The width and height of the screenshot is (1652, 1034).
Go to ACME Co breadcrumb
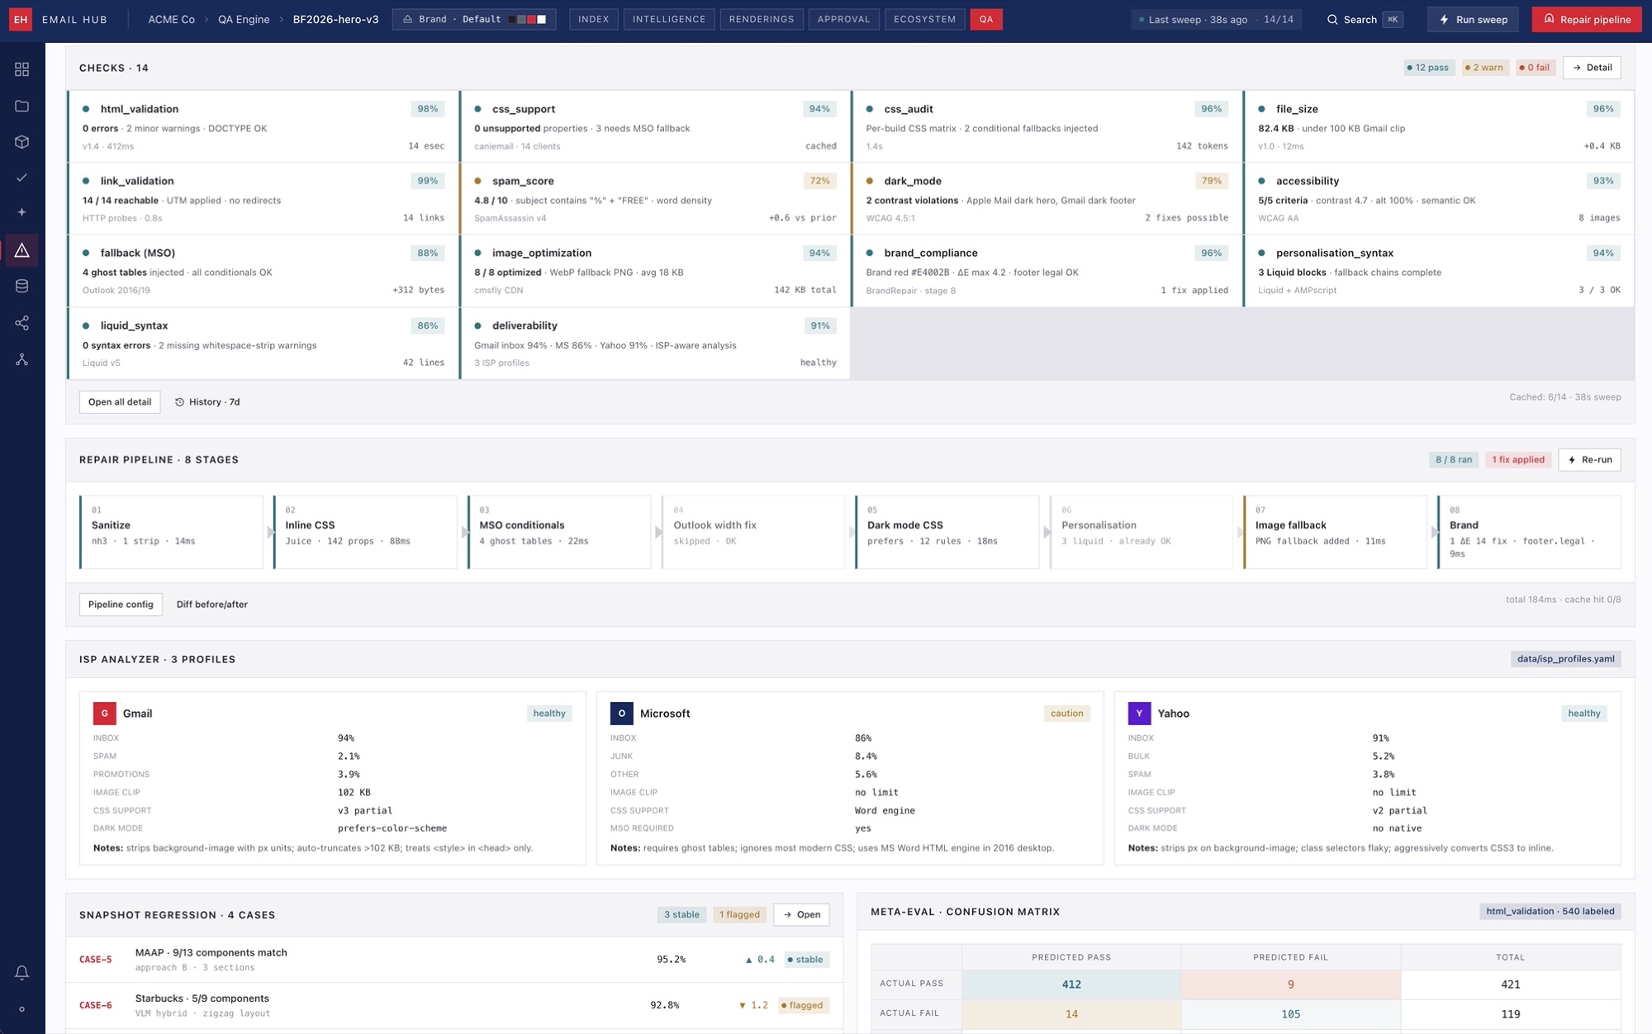172,19
